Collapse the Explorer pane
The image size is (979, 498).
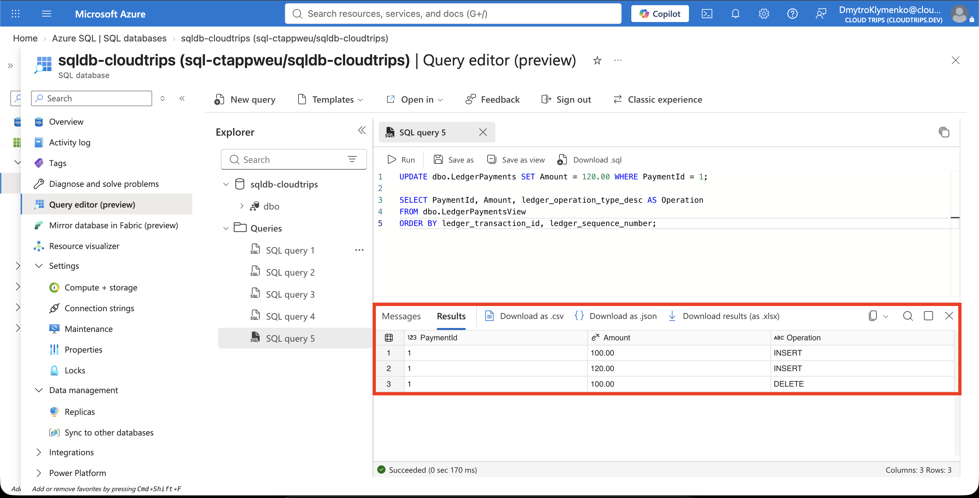tap(362, 131)
